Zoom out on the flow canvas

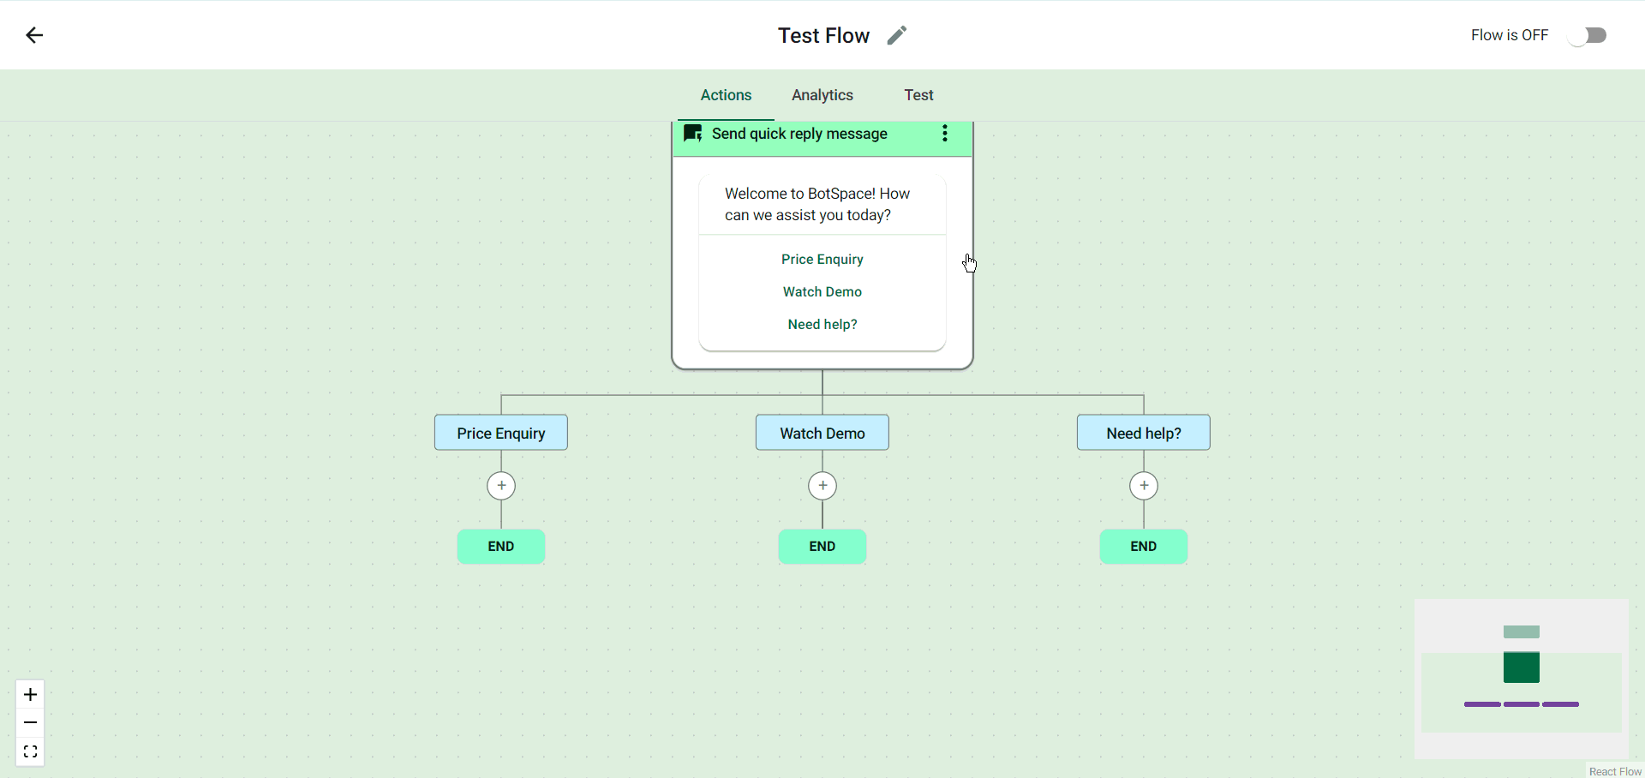point(30,723)
